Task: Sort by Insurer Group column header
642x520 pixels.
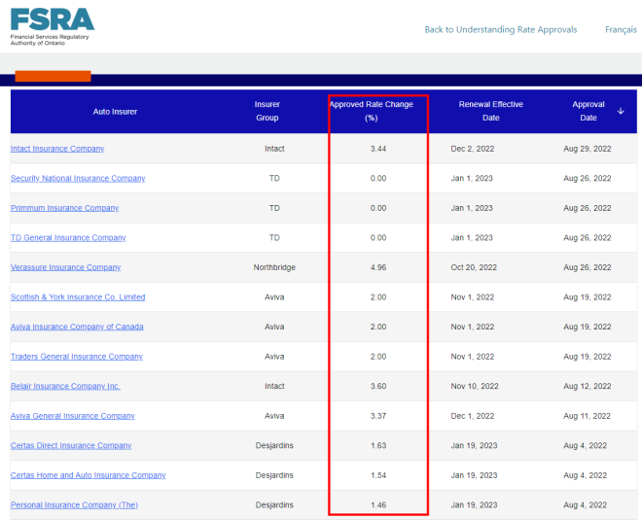Action: tap(267, 111)
